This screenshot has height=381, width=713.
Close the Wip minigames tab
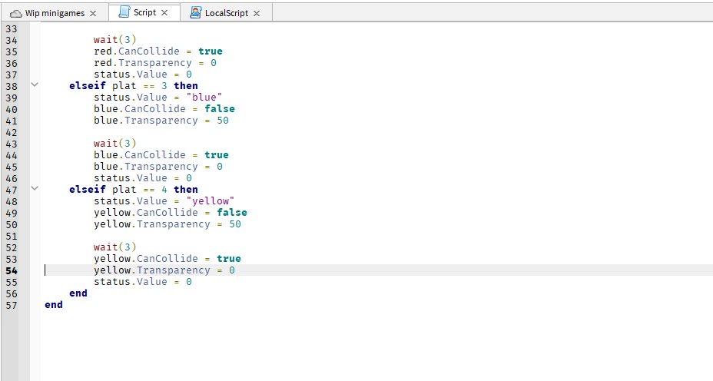tap(93, 14)
